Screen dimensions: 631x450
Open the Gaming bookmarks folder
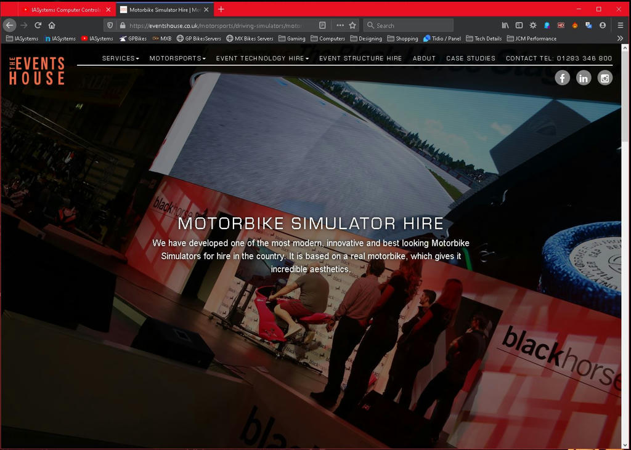coord(291,39)
